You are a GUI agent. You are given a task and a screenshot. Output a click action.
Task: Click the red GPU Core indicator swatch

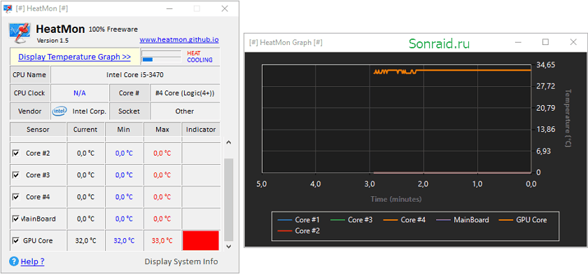pyautogui.click(x=201, y=240)
